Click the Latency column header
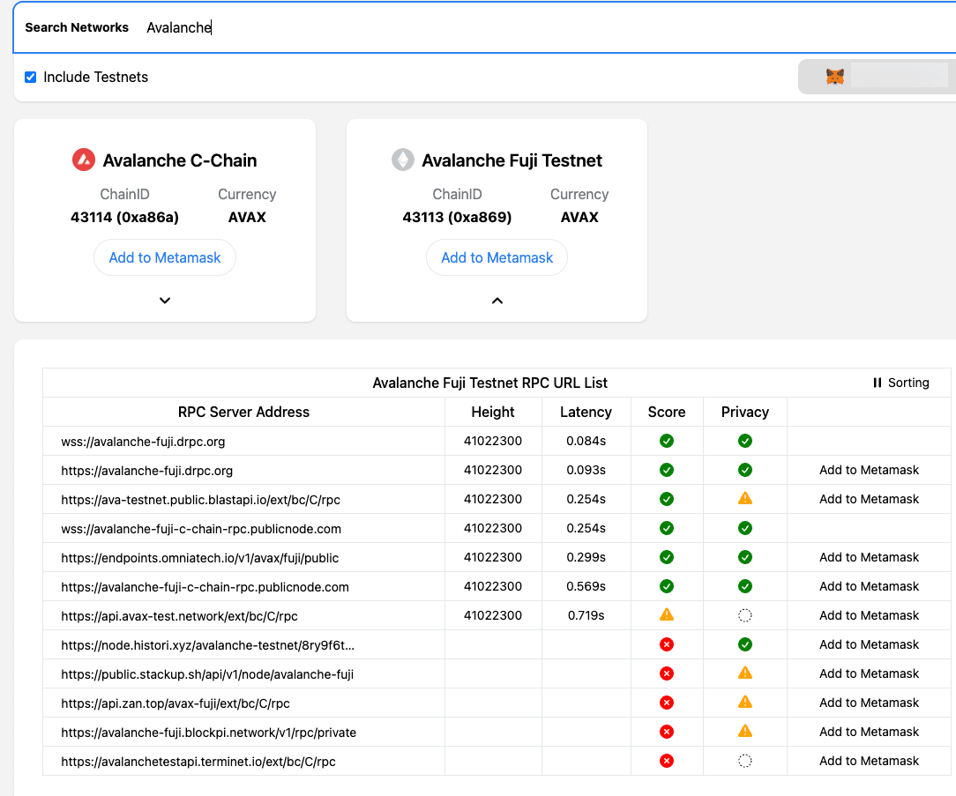 coord(586,412)
